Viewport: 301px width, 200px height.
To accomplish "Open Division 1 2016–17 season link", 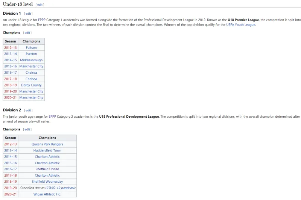I will pyautogui.click(x=11, y=73).
